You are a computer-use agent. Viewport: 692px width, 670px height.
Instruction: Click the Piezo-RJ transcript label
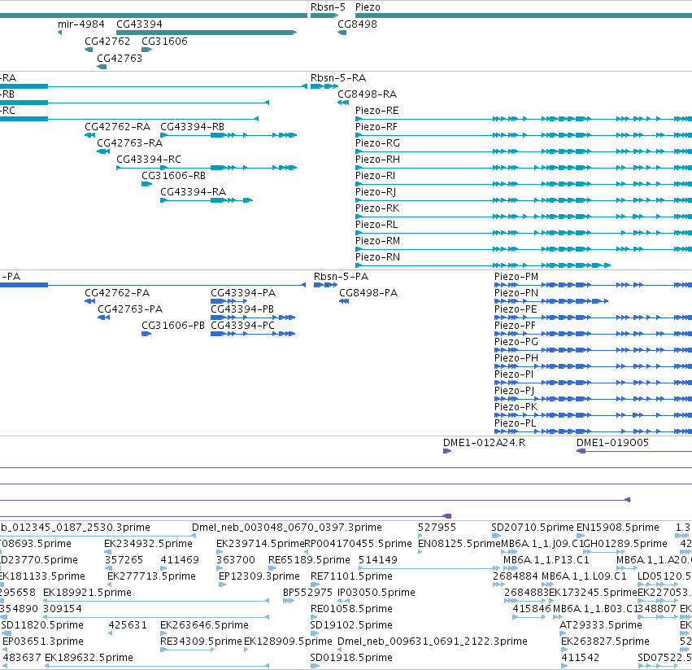tap(375, 192)
